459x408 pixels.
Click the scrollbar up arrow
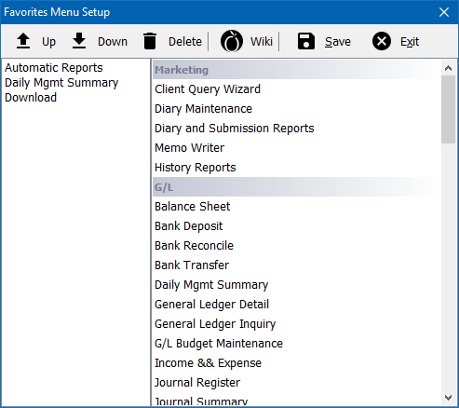tap(448, 68)
